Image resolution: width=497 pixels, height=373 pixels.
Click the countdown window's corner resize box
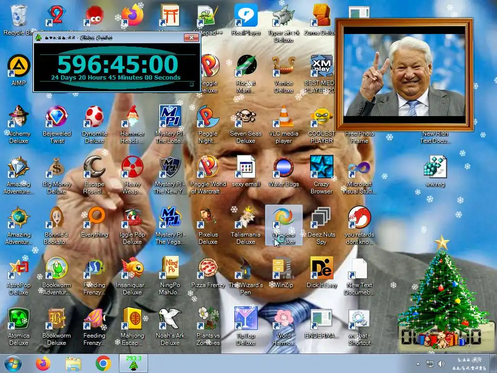point(191,85)
